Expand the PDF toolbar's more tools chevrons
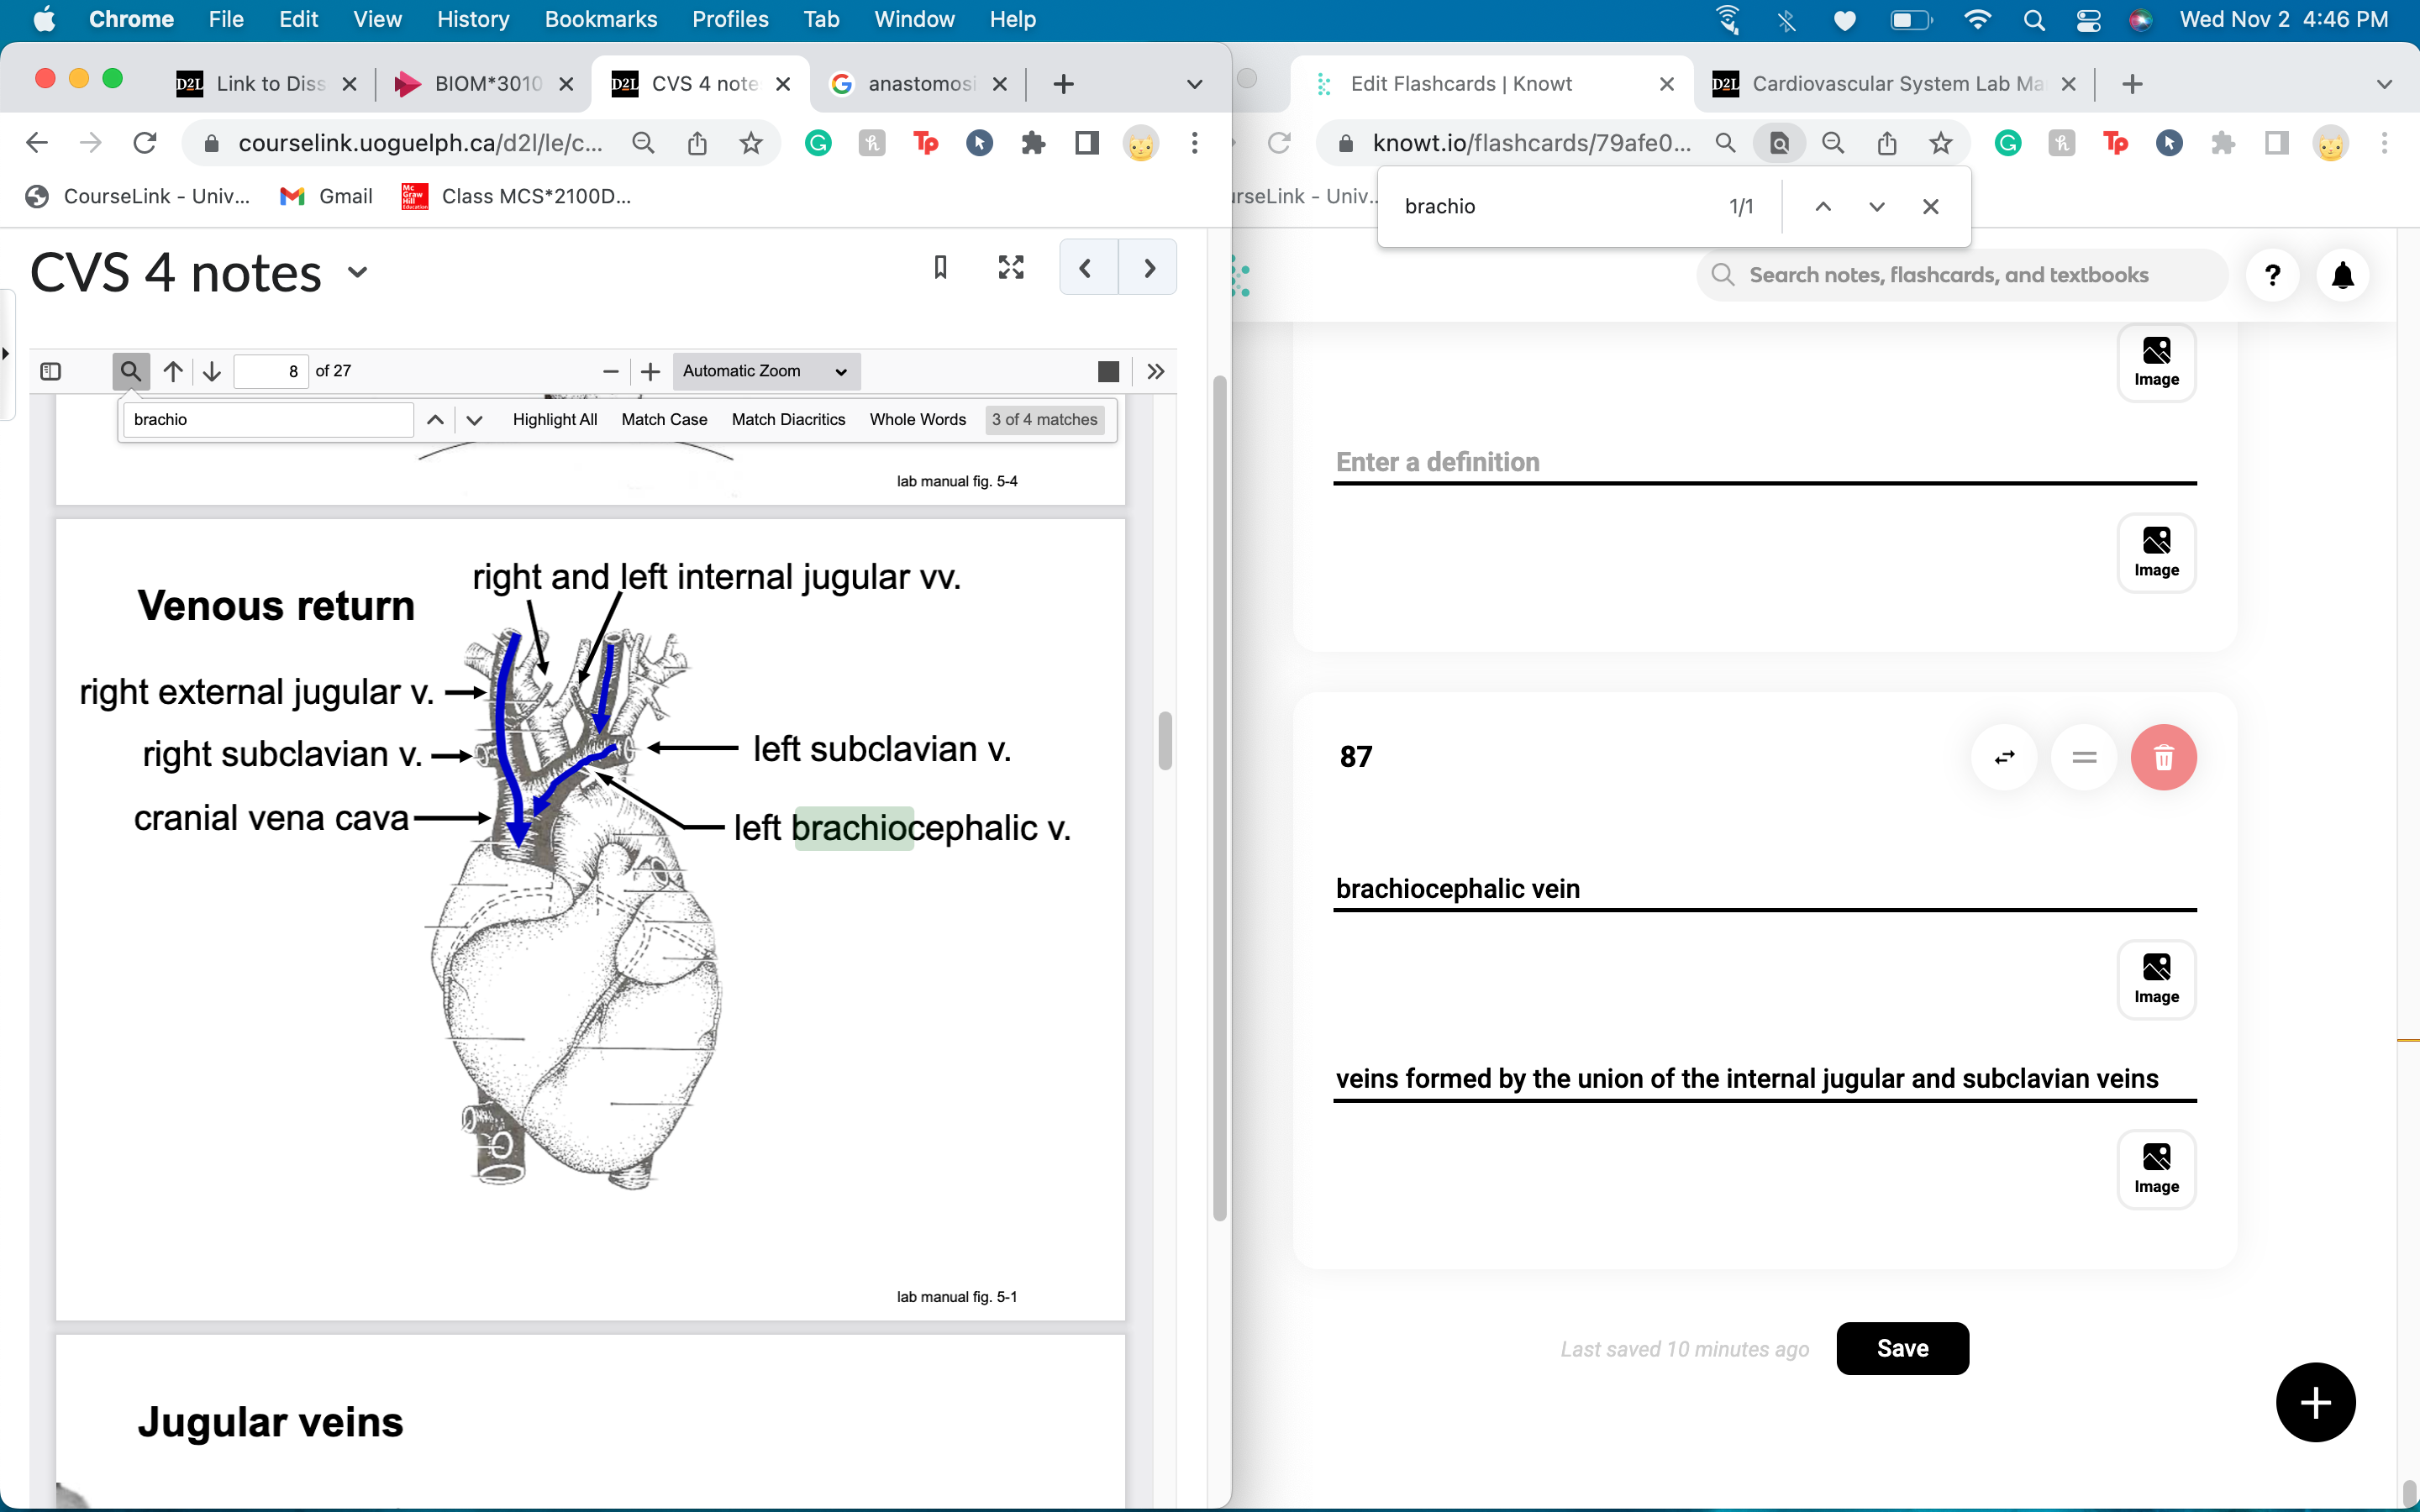The width and height of the screenshot is (2420, 1512). 1156,371
